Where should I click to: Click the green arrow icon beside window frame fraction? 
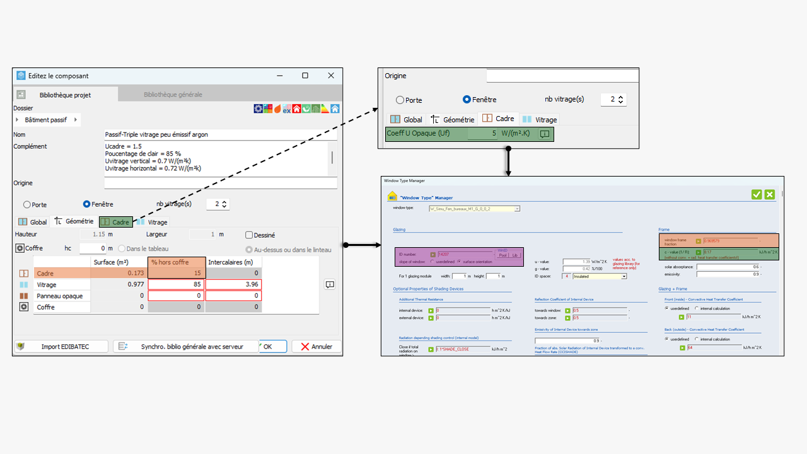(698, 241)
